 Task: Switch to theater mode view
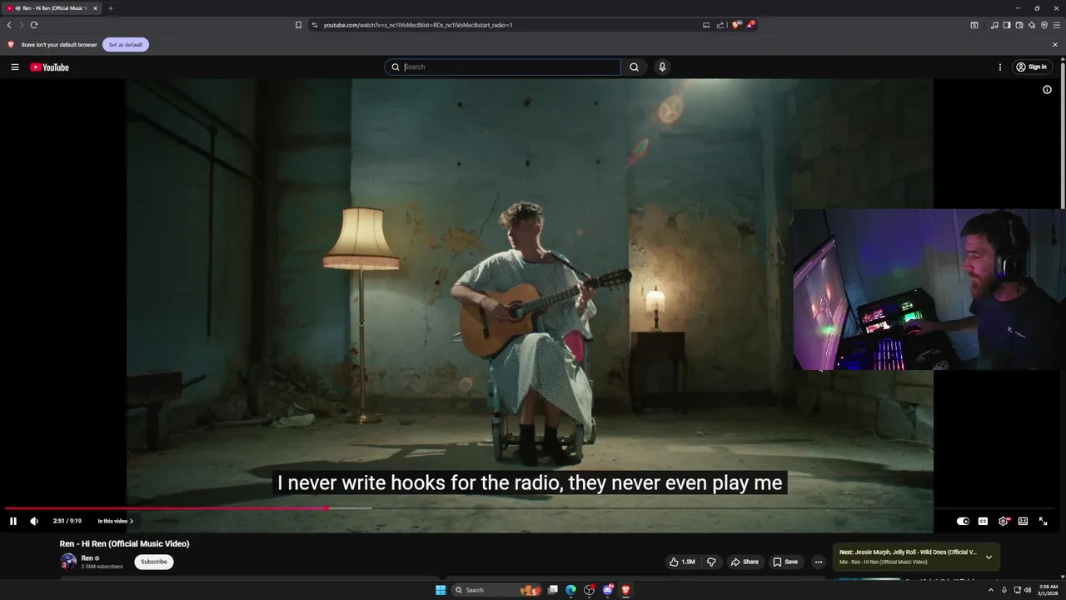pyautogui.click(x=1023, y=521)
